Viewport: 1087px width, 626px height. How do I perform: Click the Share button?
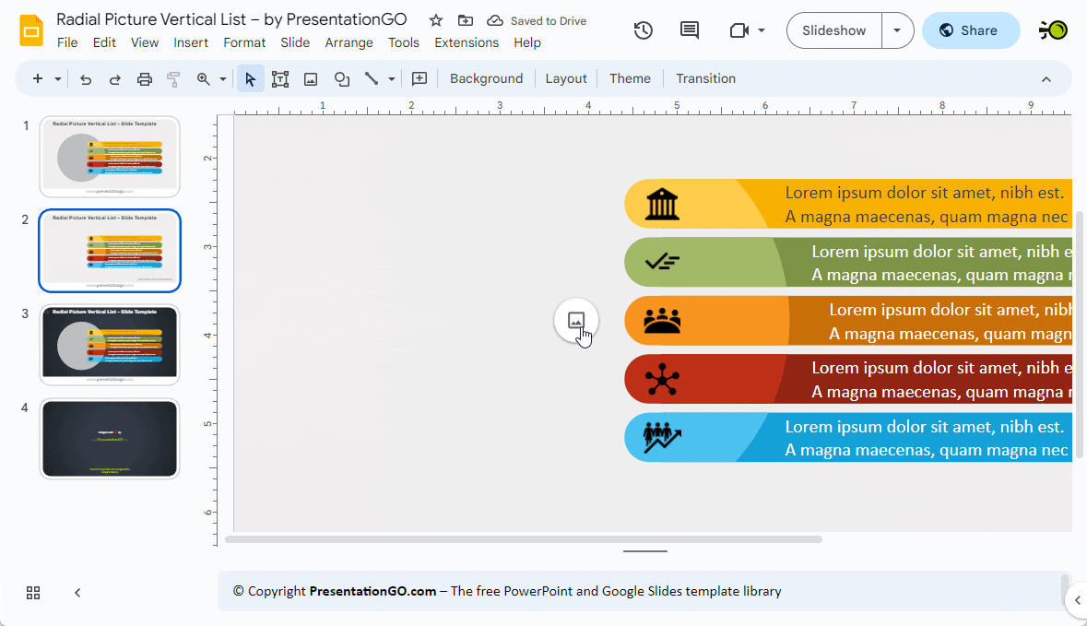coord(971,30)
